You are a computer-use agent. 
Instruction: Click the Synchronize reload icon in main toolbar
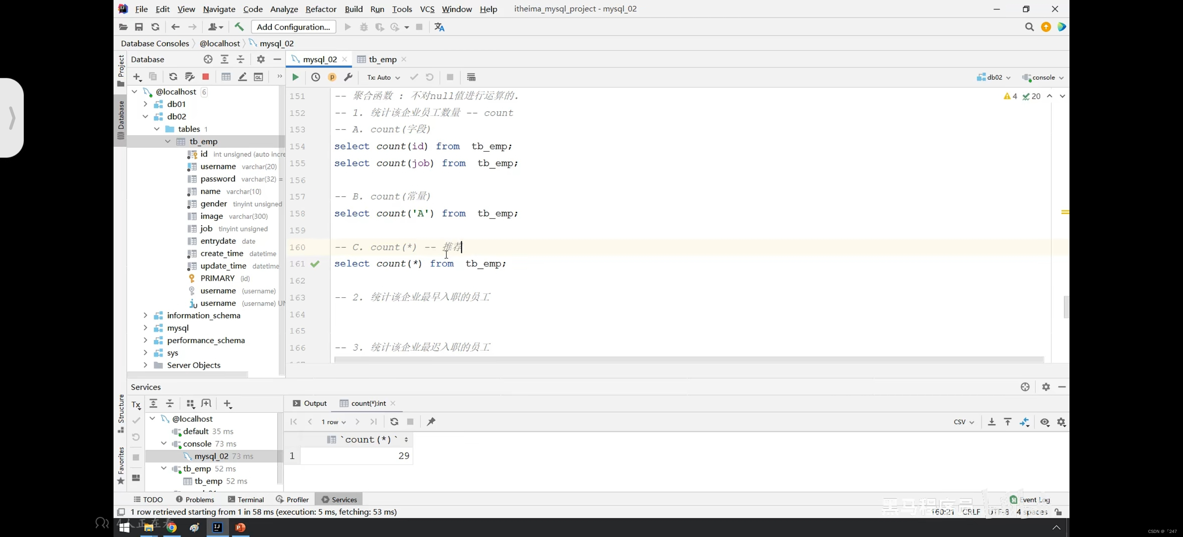click(155, 27)
